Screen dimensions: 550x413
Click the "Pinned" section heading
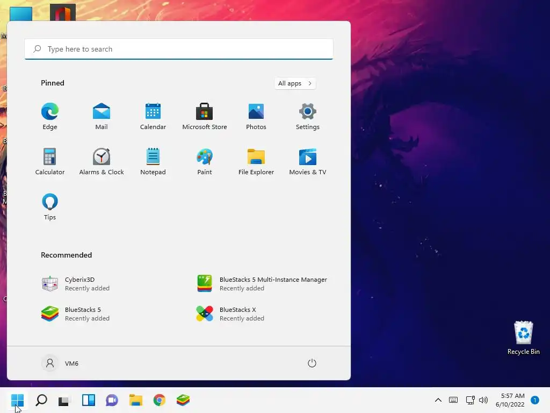53,83
